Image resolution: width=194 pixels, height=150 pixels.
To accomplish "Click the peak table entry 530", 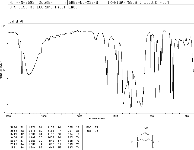I will click(x=89, y=127).
